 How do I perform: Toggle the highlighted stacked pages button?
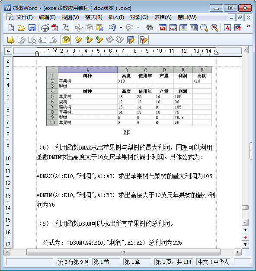click(x=66, y=40)
